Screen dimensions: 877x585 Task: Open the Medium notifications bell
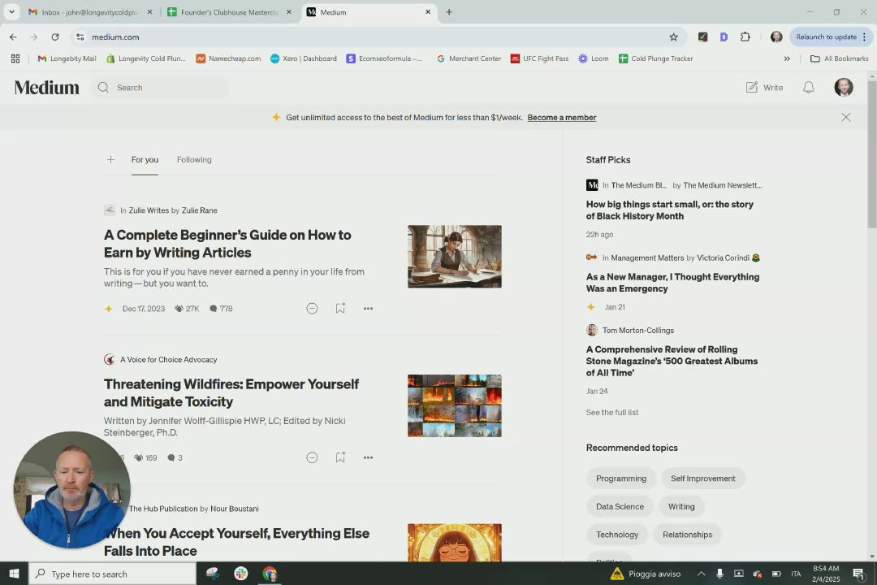click(x=809, y=88)
